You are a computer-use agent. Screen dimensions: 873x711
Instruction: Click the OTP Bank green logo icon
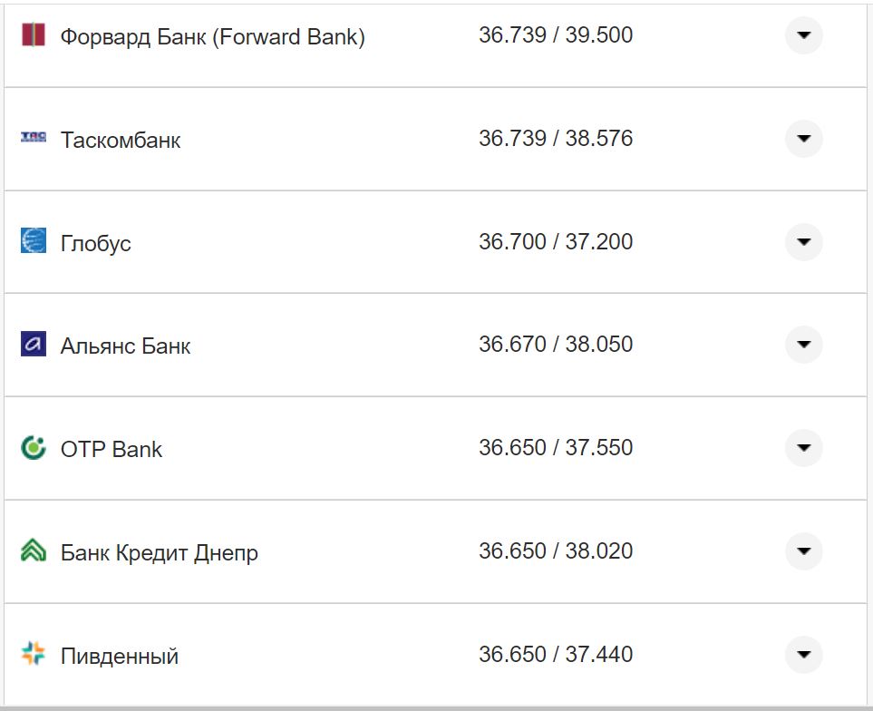pos(33,448)
